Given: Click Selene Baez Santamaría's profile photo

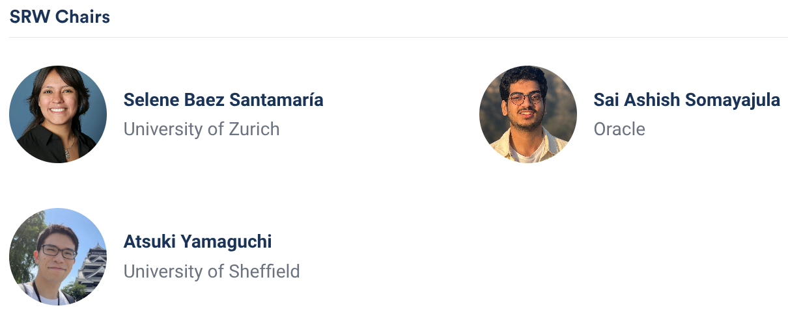Looking at the screenshot, I should (x=58, y=114).
